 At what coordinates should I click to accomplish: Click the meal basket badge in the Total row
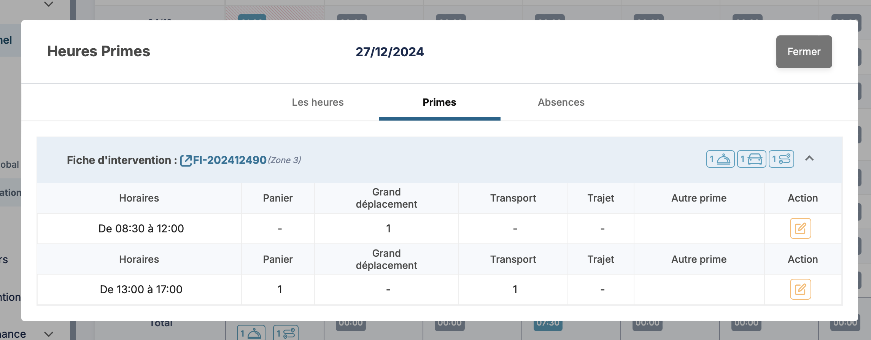point(251,333)
